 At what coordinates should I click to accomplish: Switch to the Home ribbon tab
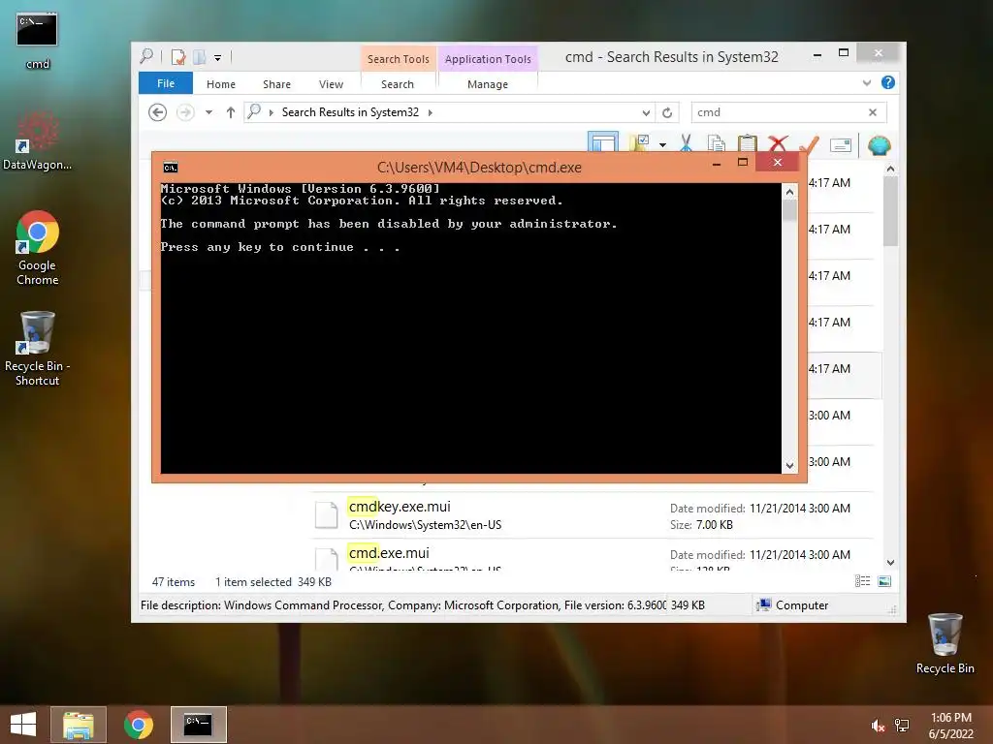pos(220,84)
